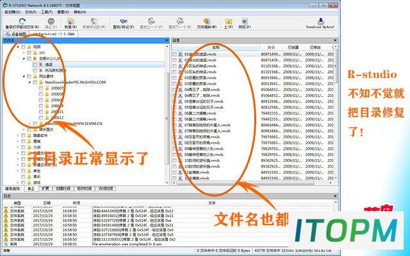The height and width of the screenshot is (256, 410).
Task: Open the 工具(T) menu
Action: pos(47,12)
